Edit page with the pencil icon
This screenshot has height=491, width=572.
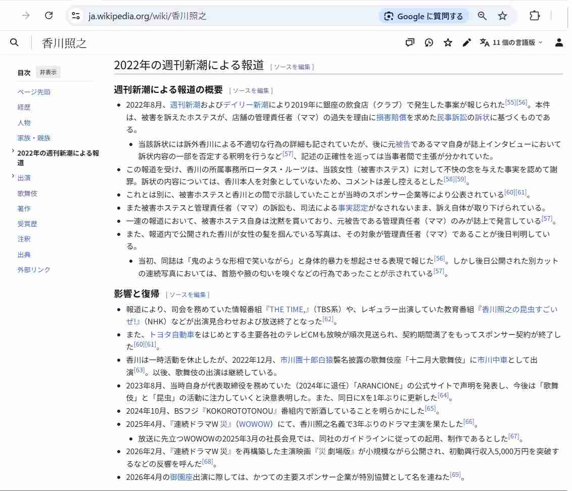466,42
